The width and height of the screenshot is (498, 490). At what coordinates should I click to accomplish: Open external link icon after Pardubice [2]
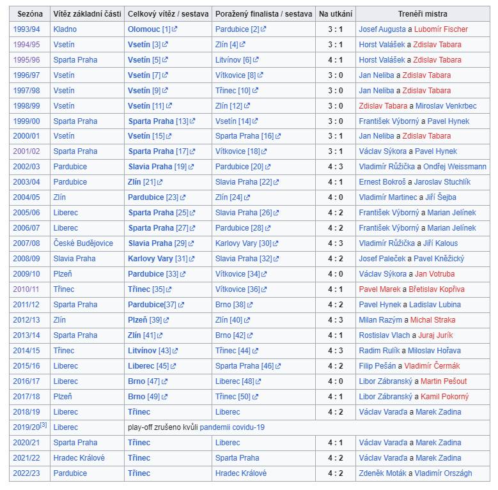tap(263, 29)
